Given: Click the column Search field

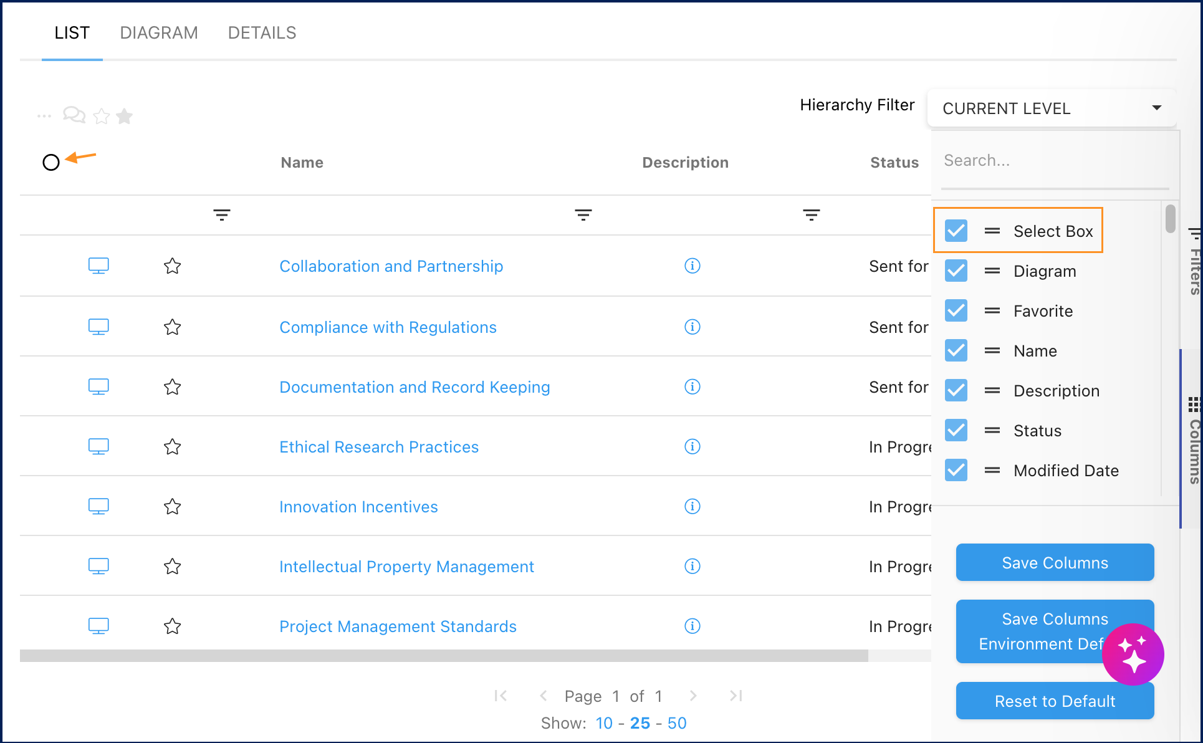Looking at the screenshot, I should 1053,161.
